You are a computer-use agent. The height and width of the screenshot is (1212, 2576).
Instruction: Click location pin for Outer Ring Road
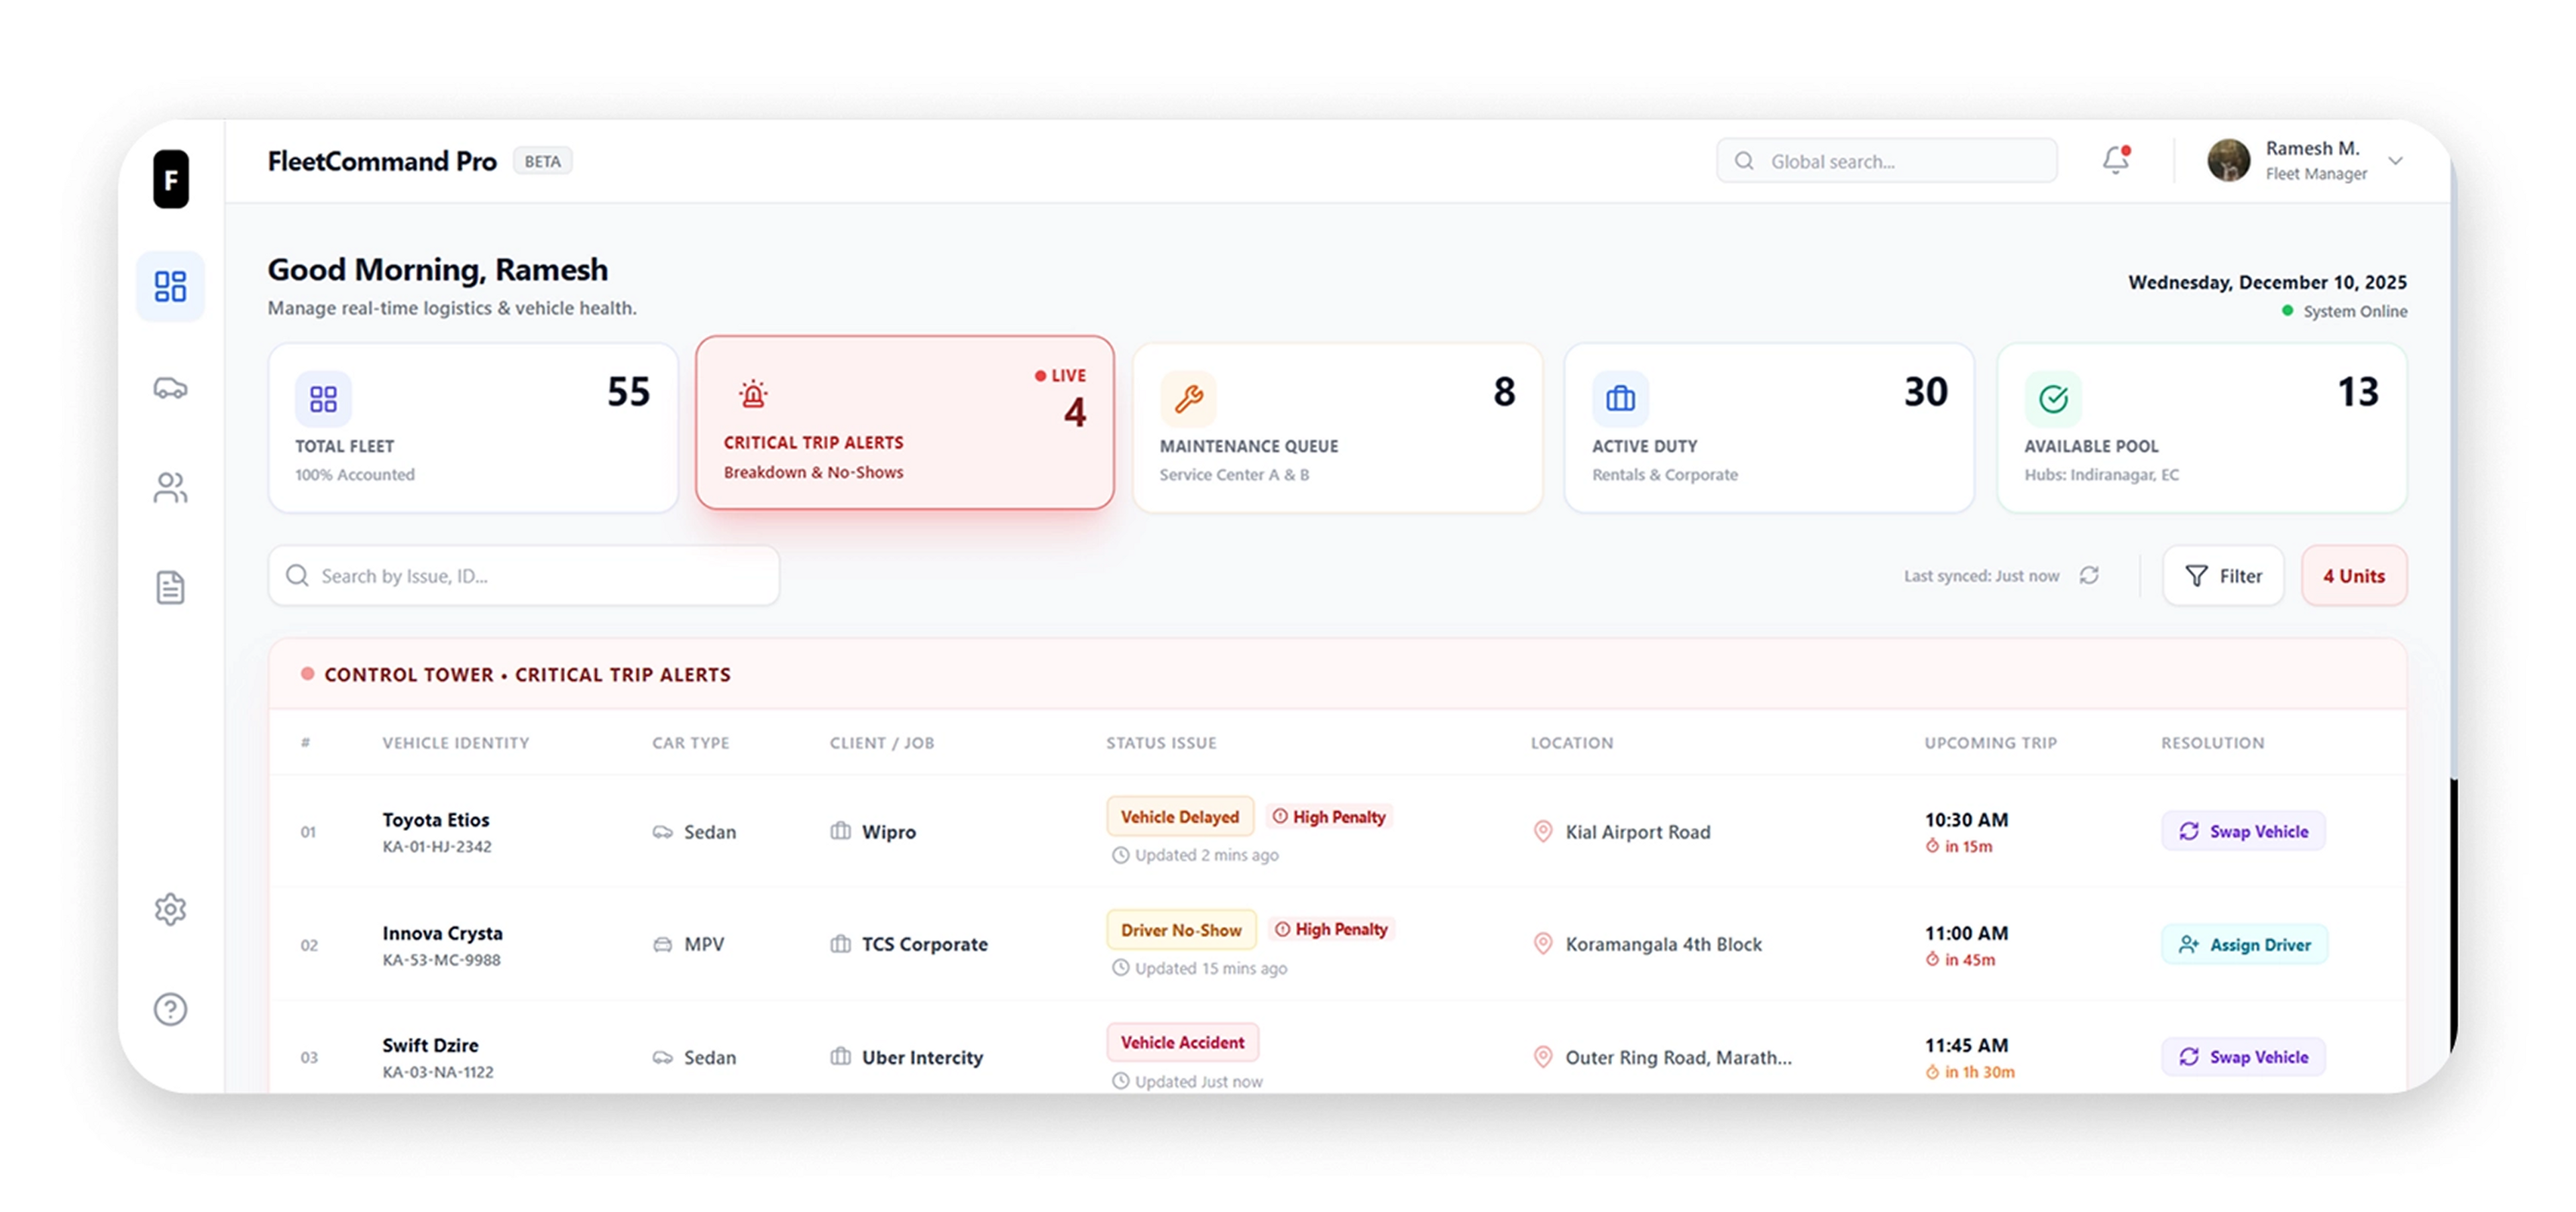tap(1543, 1057)
